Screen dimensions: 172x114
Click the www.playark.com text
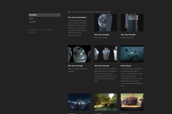point(75,35)
